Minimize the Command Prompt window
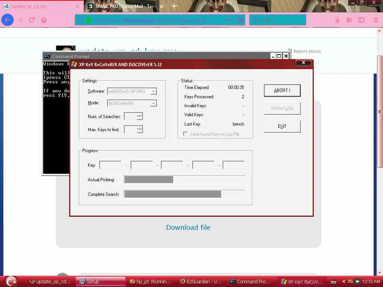 (x=273, y=56)
